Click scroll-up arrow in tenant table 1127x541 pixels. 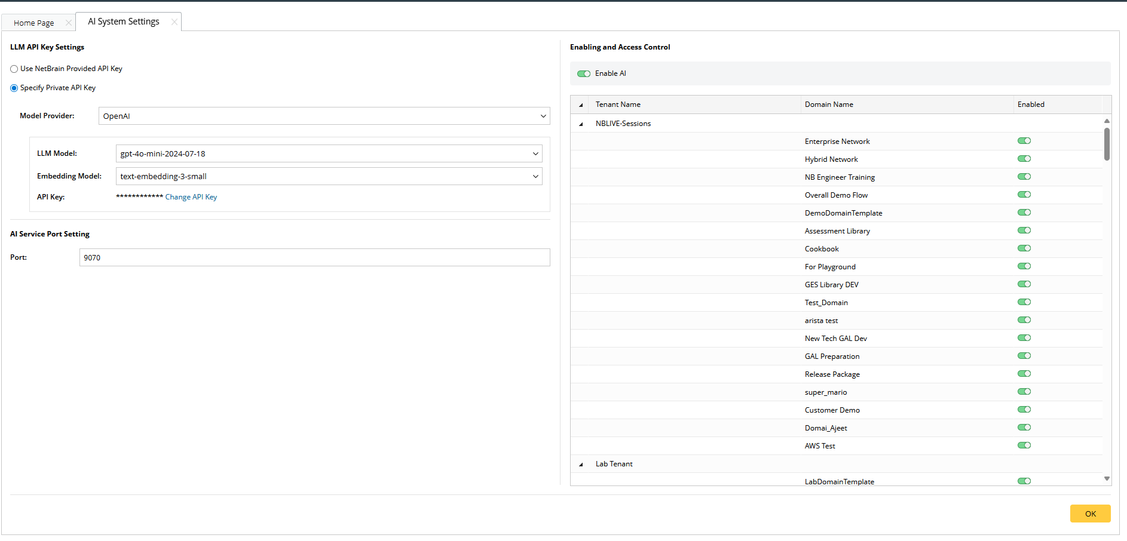pyautogui.click(x=1107, y=121)
